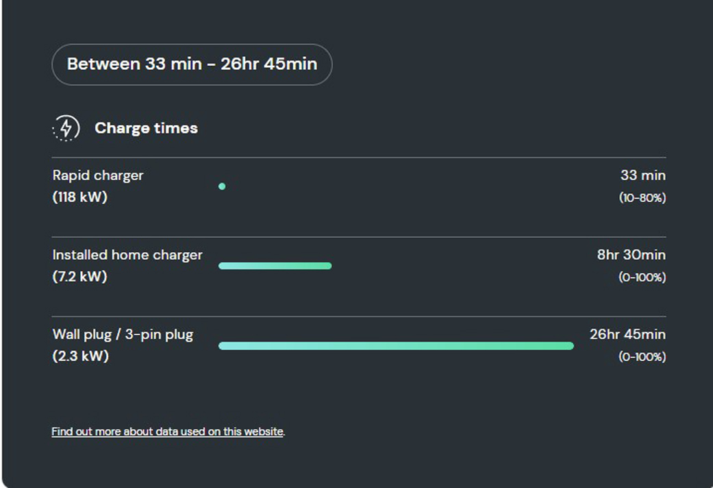Open 'Find out more about data' link
The height and width of the screenshot is (488, 713).
point(168,432)
